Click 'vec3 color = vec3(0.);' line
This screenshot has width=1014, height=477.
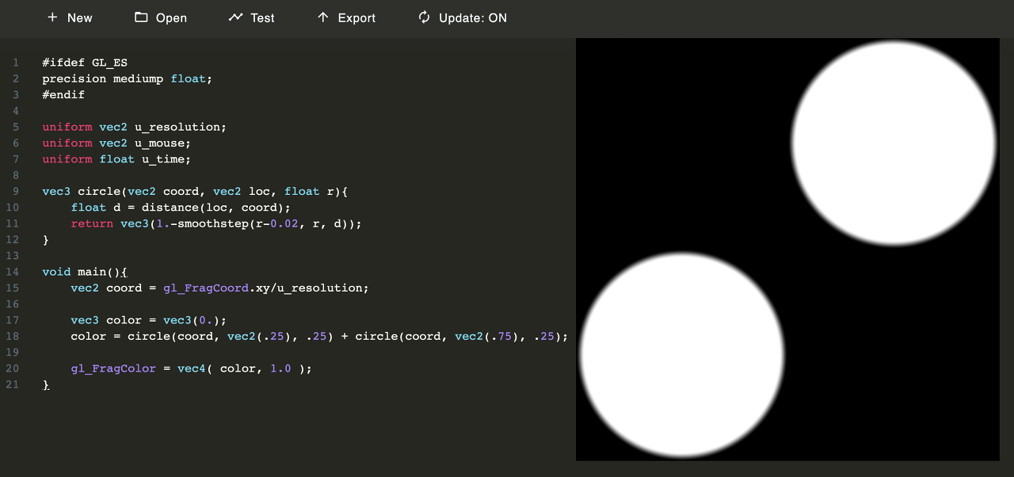(x=149, y=320)
